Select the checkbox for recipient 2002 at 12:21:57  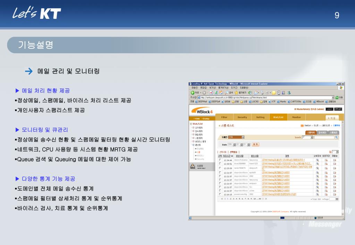tap(220, 176)
